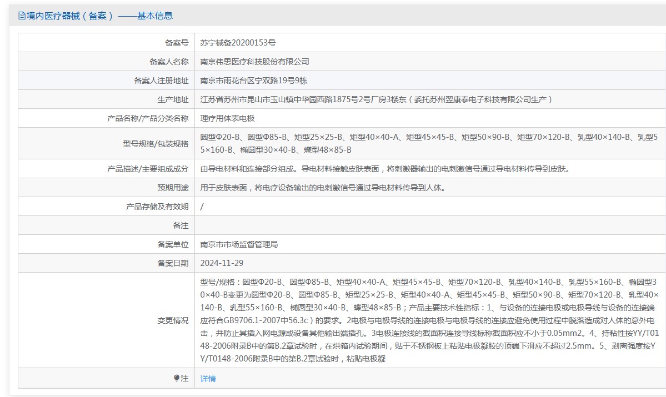Select the slash value in the 产品存储及有效期 row
Viewport: 666px width, 397px height.
[x=202, y=207]
